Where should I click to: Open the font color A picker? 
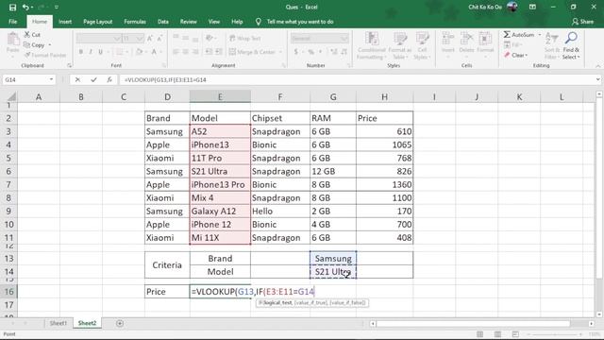point(154,52)
